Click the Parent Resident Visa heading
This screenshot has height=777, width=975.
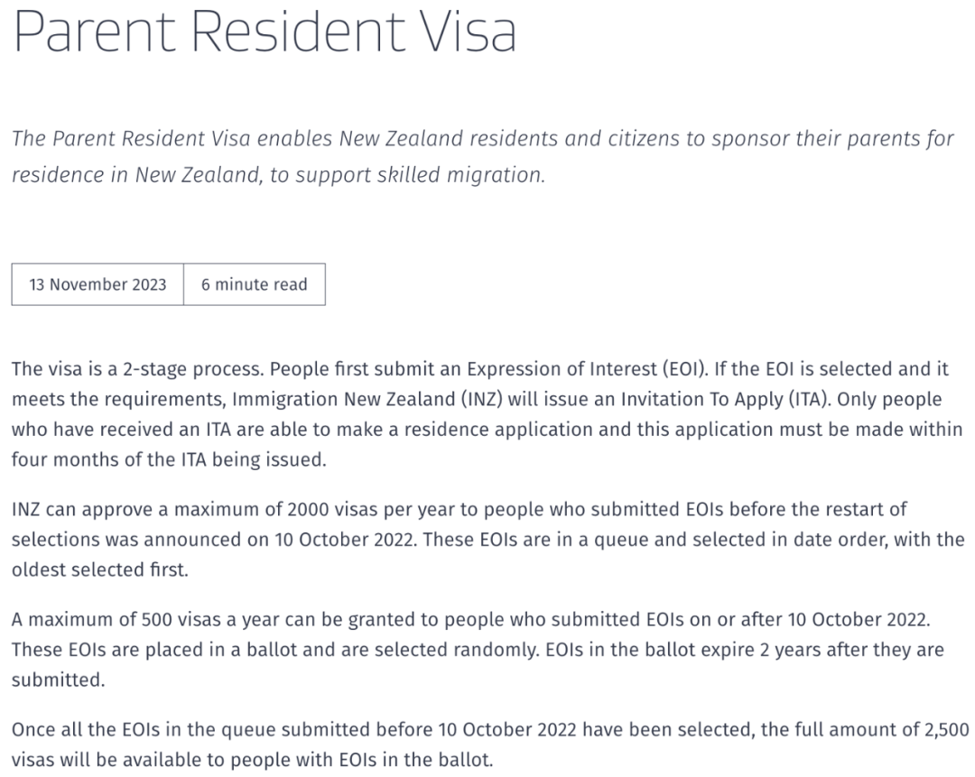265,31
